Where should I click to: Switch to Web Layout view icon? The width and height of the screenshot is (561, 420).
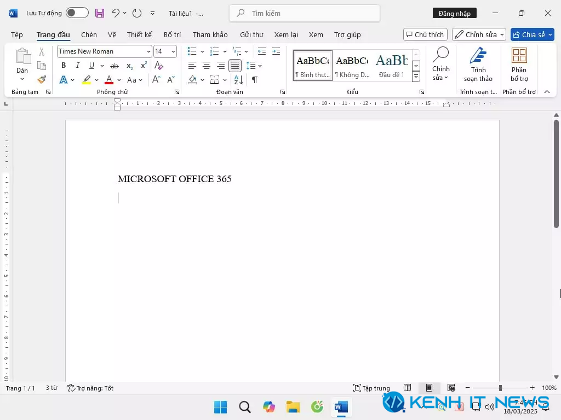tap(451, 388)
